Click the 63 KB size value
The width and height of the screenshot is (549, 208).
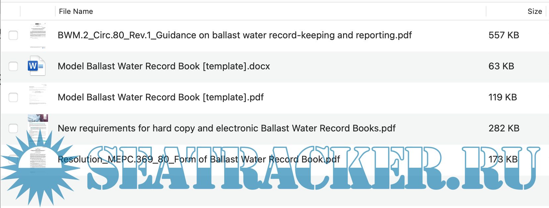501,66
